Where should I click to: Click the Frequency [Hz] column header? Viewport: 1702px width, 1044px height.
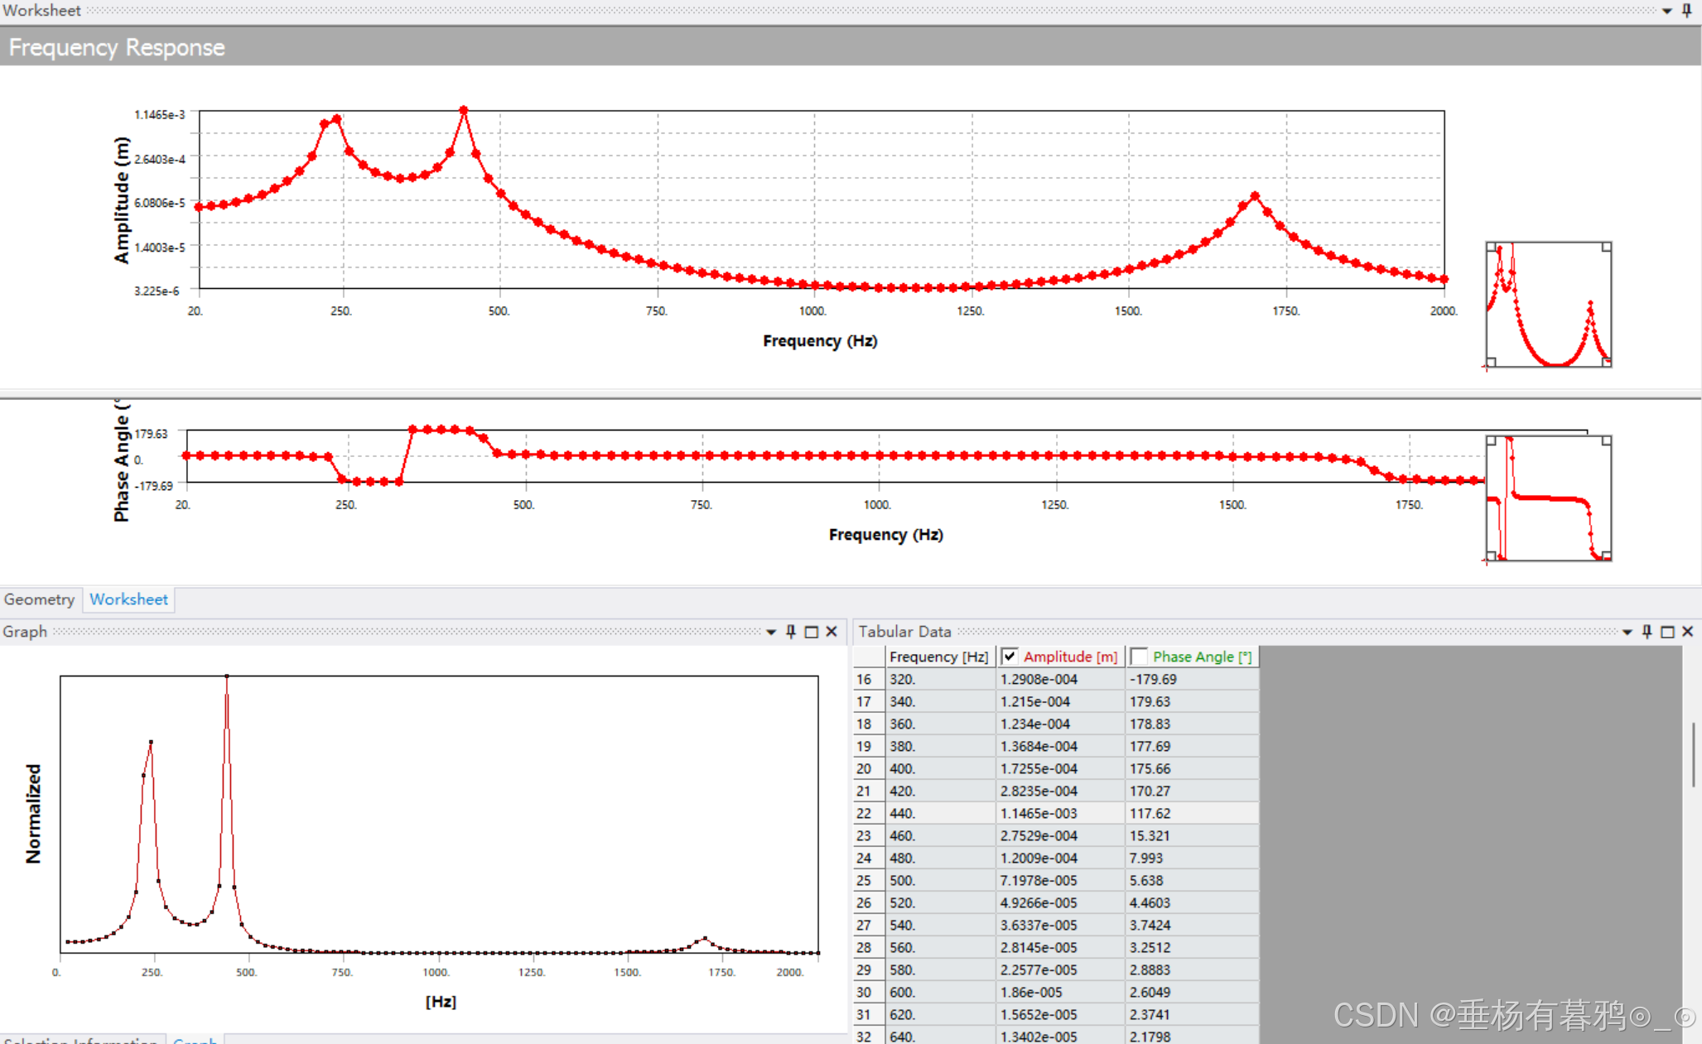938,657
